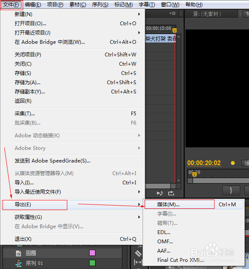Image resolution: width=249 pixels, height=269 pixels.
Task: Select 发送到 Adobe SpeedGrade(S)...
Action: (78, 161)
